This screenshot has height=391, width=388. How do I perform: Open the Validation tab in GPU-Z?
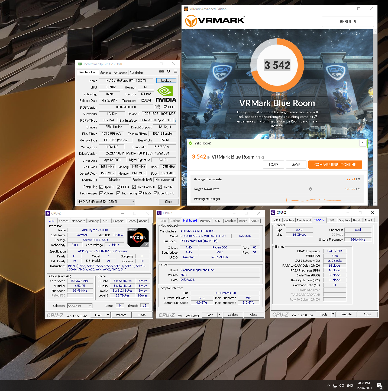[136, 72]
